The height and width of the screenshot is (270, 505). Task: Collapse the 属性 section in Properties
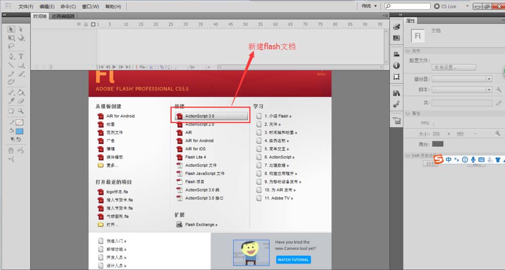pyautogui.click(x=408, y=114)
